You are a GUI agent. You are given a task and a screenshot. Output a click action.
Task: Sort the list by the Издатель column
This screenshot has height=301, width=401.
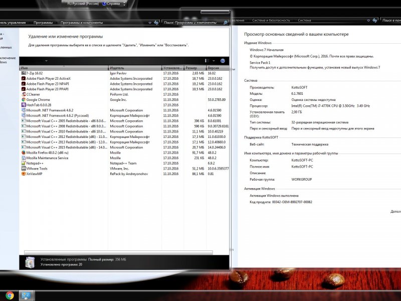135,68
